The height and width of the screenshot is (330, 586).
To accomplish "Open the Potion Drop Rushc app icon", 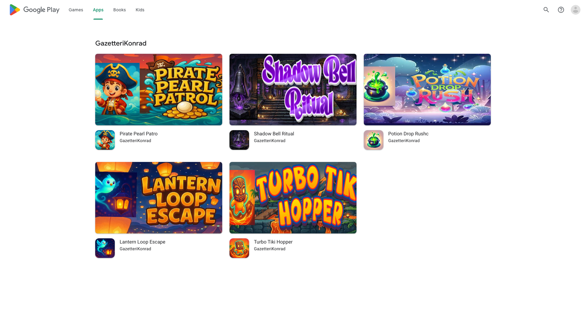I will 374,140.
